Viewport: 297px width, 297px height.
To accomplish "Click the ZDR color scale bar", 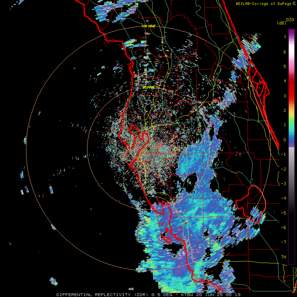I will pyautogui.click(x=291, y=147).
